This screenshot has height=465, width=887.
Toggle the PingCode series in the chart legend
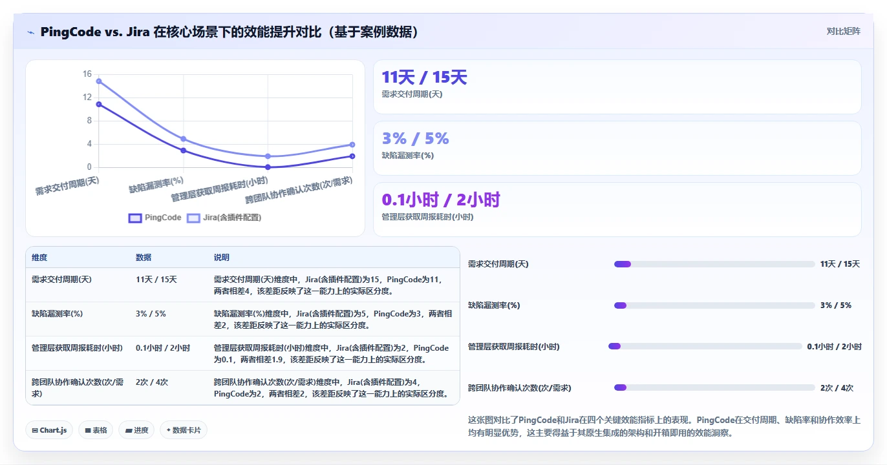[x=155, y=218]
